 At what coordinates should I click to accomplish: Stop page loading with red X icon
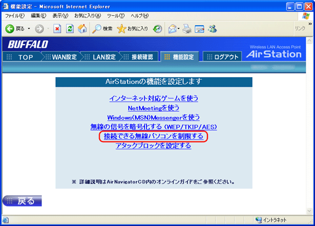57,29
